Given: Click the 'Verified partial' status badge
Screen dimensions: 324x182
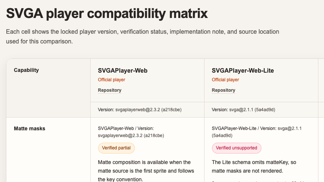Looking at the screenshot, I should click(x=116, y=148).
